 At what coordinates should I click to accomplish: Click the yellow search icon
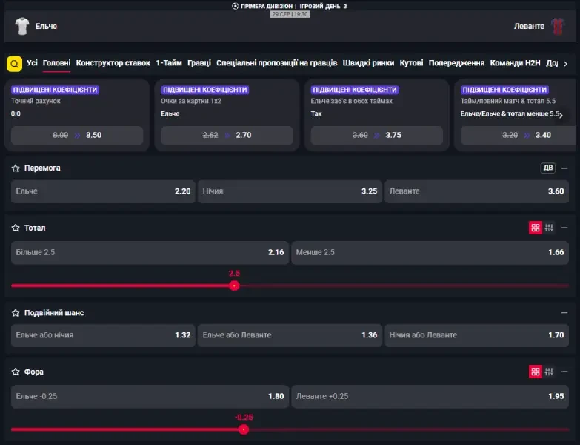coord(15,64)
